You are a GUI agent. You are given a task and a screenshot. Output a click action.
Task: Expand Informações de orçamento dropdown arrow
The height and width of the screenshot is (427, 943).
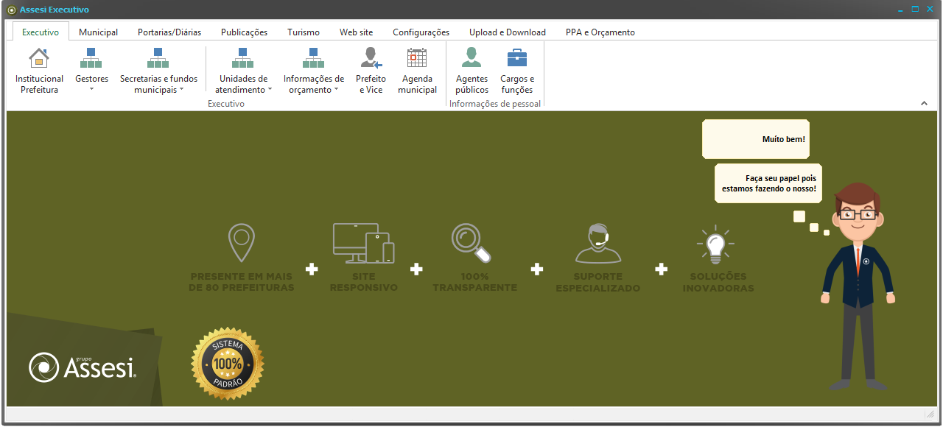click(x=336, y=90)
